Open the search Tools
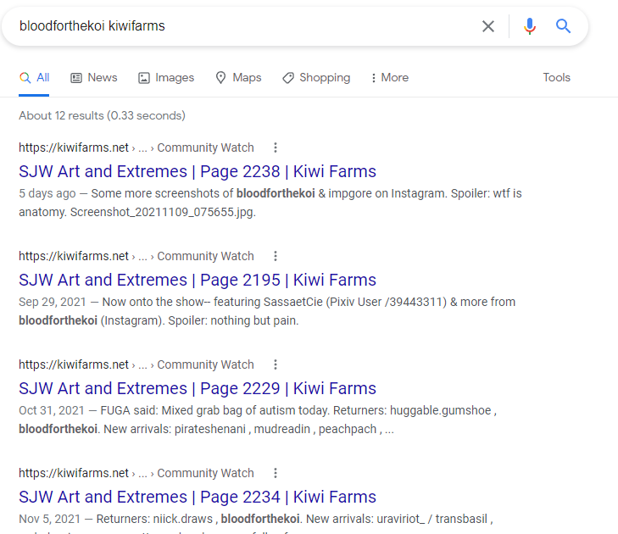Viewport: 618px width, 534px height. (x=556, y=78)
